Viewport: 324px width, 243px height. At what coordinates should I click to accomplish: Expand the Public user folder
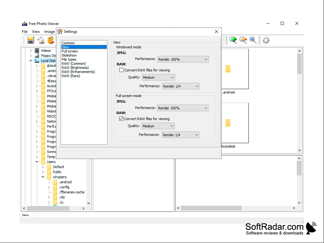43,172
